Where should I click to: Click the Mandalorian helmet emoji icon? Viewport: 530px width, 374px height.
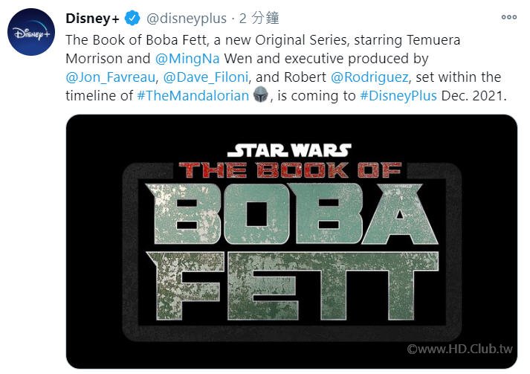tap(260, 95)
